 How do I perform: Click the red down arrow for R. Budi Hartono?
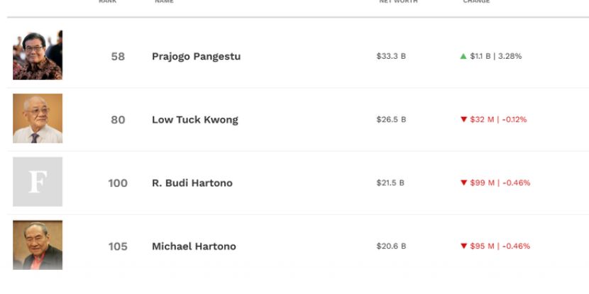tap(463, 183)
